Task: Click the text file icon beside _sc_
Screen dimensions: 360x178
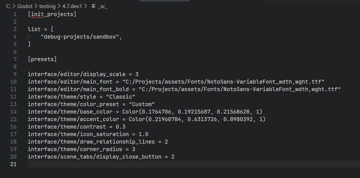Action: [x=94, y=6]
